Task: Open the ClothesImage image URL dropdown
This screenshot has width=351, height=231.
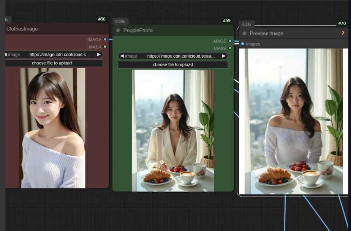Action: coord(54,55)
